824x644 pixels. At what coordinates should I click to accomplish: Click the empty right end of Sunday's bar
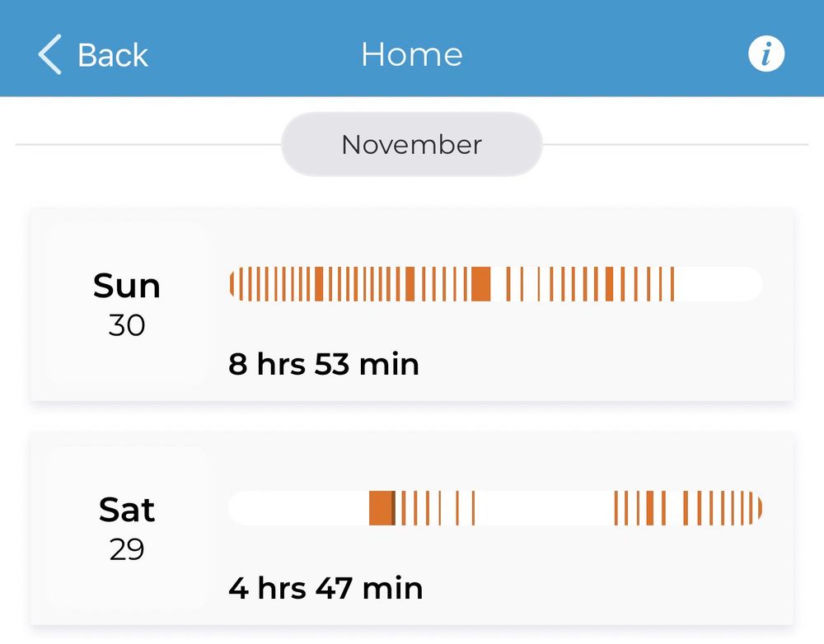tap(719, 283)
